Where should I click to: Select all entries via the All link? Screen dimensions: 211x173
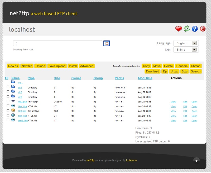(6, 78)
